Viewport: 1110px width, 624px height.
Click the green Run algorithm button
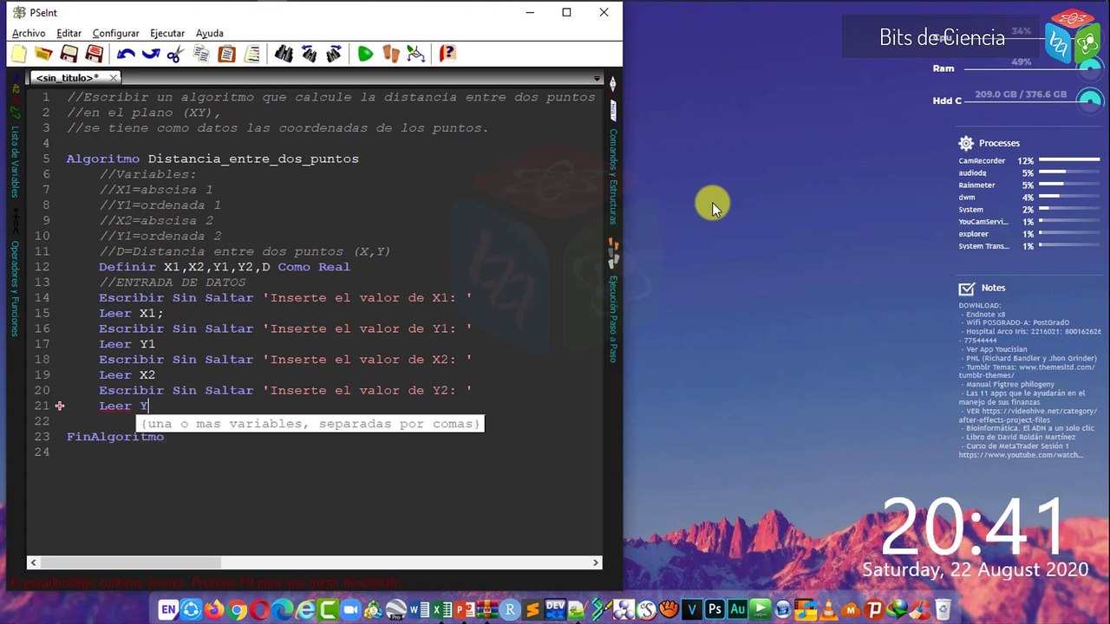coord(365,55)
